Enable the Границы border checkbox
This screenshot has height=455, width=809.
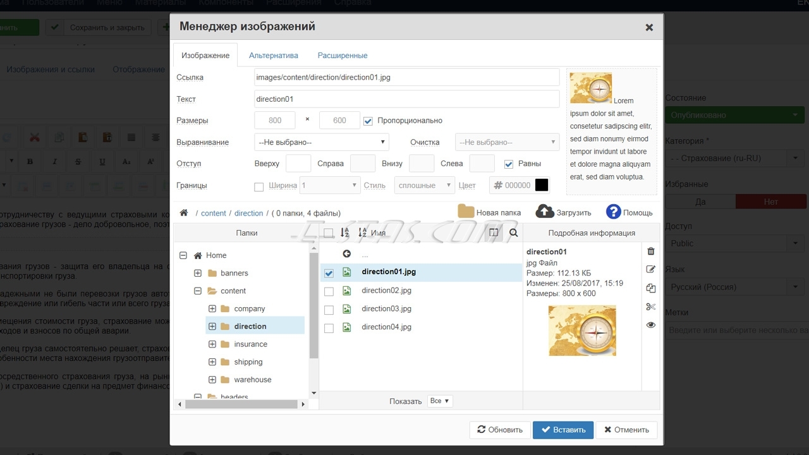[259, 186]
